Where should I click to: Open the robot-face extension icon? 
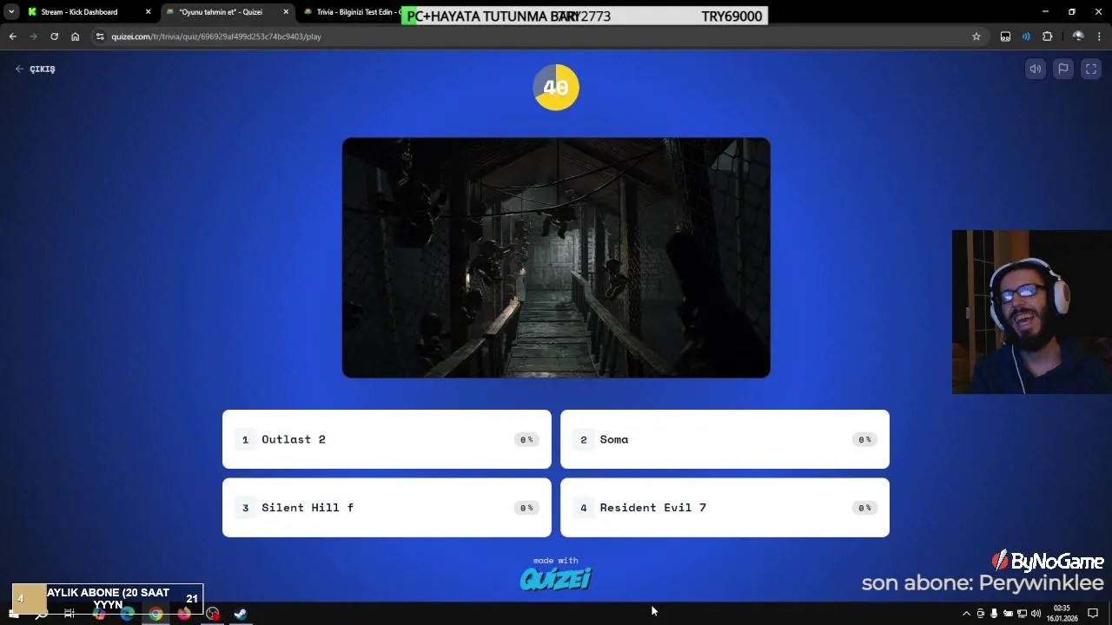tap(1005, 36)
